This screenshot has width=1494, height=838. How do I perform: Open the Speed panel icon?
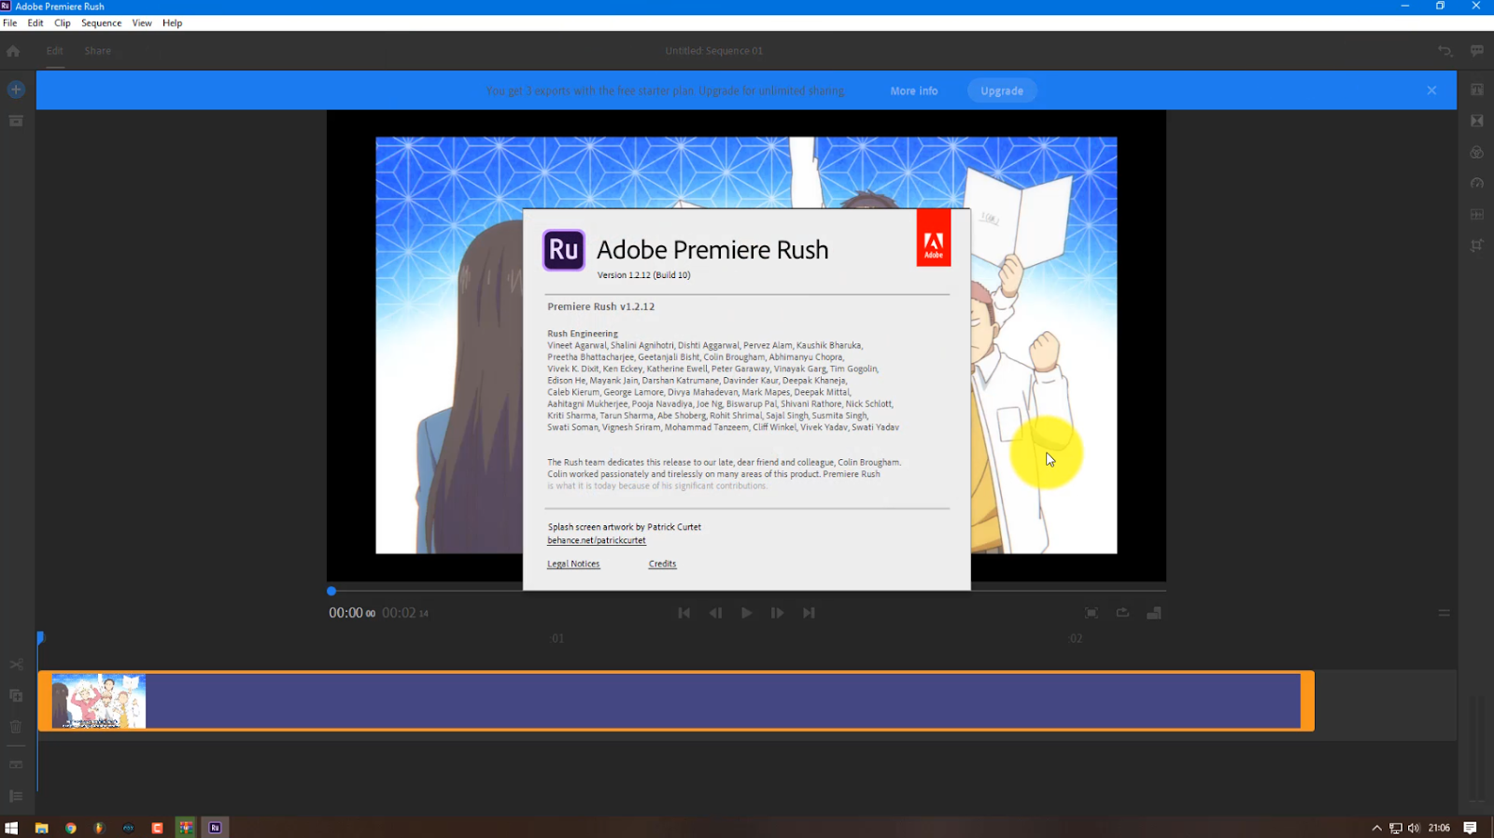point(1477,183)
